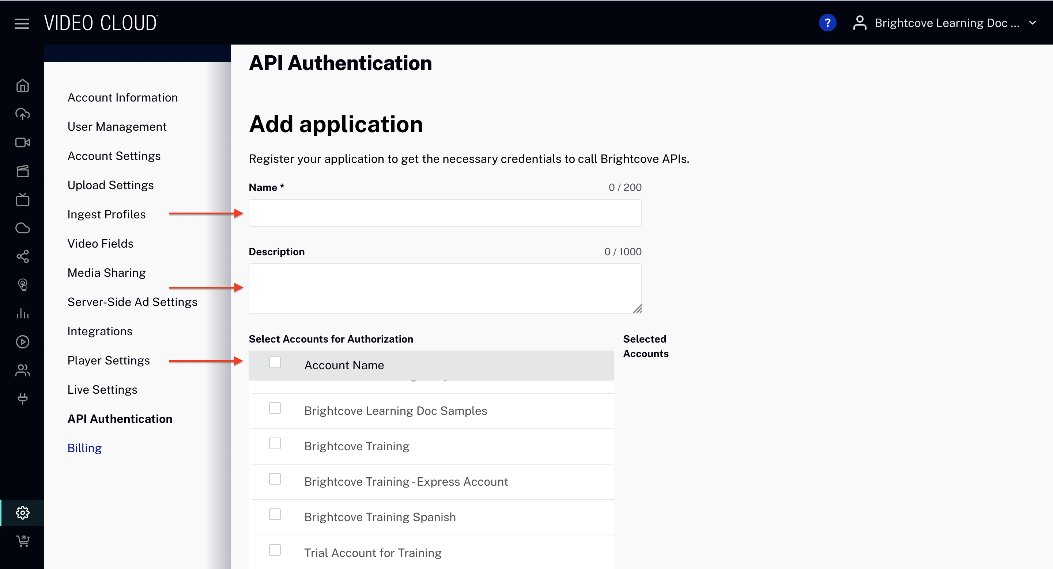
Task: Check the select-all Account Name checkbox
Action: [x=275, y=362]
